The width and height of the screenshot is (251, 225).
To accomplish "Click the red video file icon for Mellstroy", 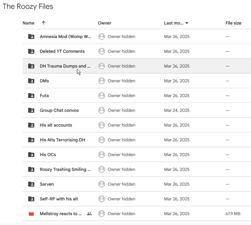I will click(31, 214).
